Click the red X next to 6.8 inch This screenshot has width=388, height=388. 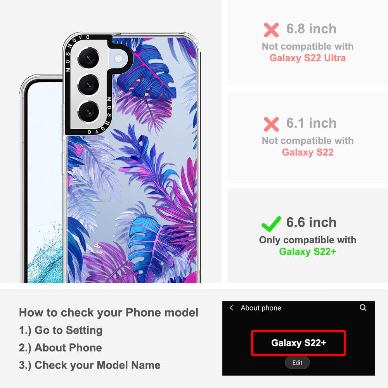[x=271, y=30]
